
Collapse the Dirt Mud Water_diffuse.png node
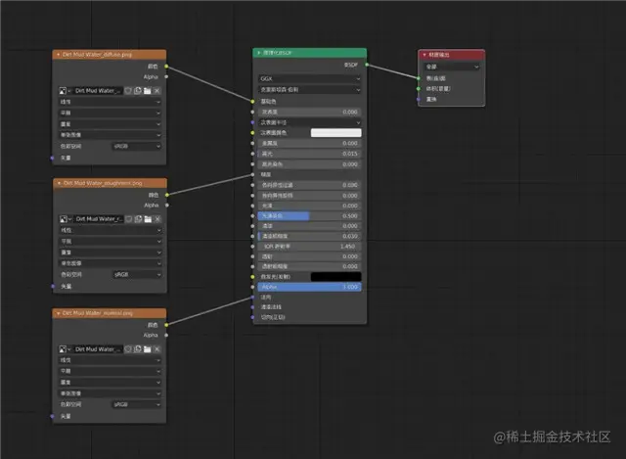point(59,55)
